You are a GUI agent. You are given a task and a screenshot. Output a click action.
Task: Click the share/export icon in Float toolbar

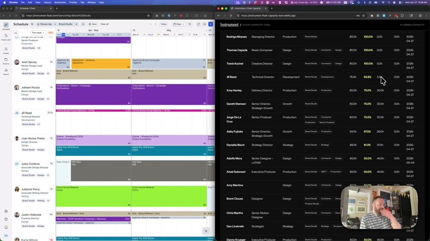click(199, 24)
